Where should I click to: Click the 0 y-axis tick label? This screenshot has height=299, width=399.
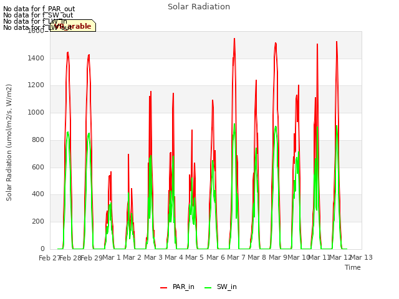tap(42, 249)
